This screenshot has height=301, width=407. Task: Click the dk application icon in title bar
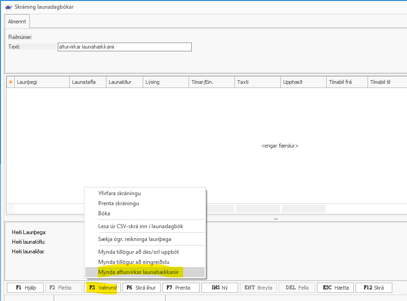8,7
